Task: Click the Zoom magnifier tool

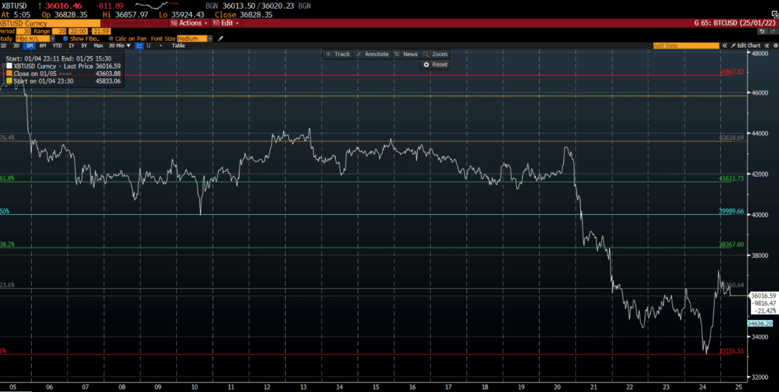Action: [436, 54]
